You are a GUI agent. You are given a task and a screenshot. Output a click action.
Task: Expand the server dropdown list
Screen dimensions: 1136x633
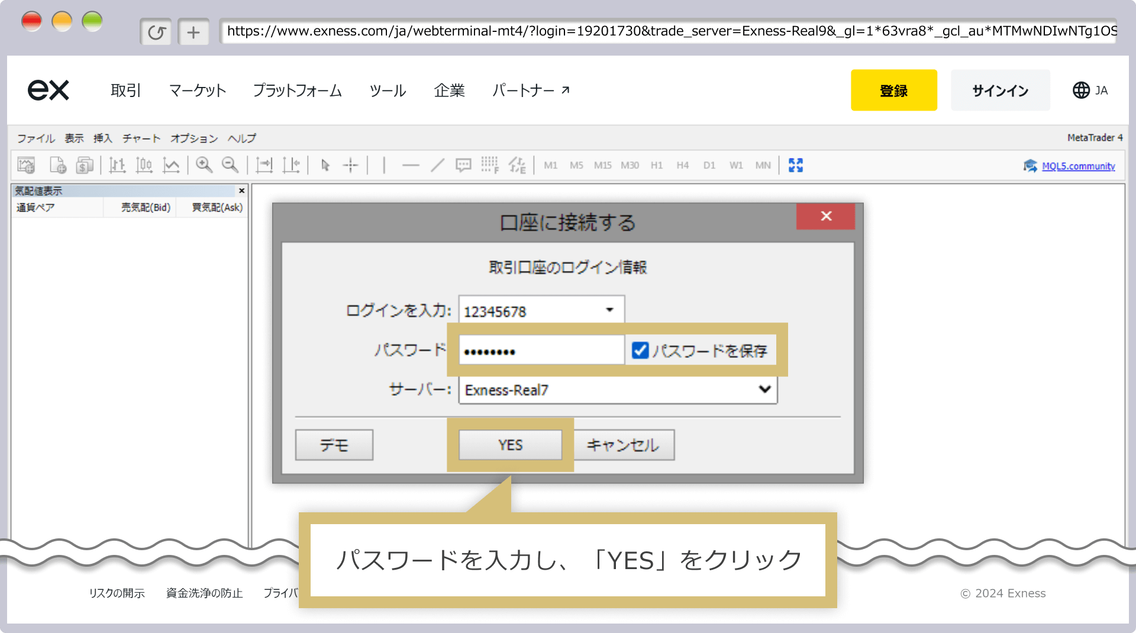click(764, 389)
